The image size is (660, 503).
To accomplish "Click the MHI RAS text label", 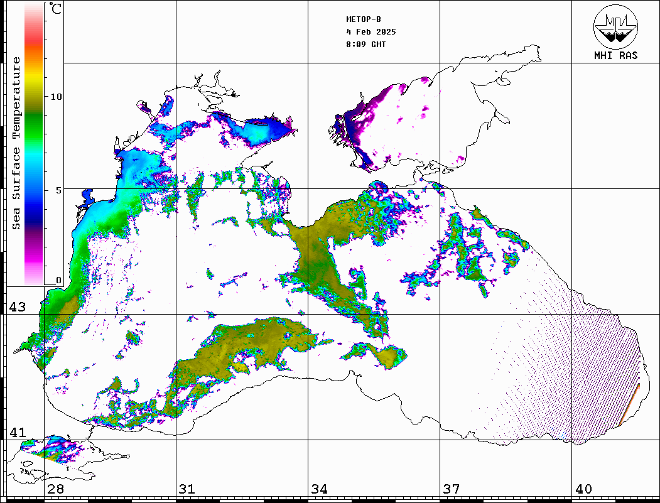I will 616,55.
